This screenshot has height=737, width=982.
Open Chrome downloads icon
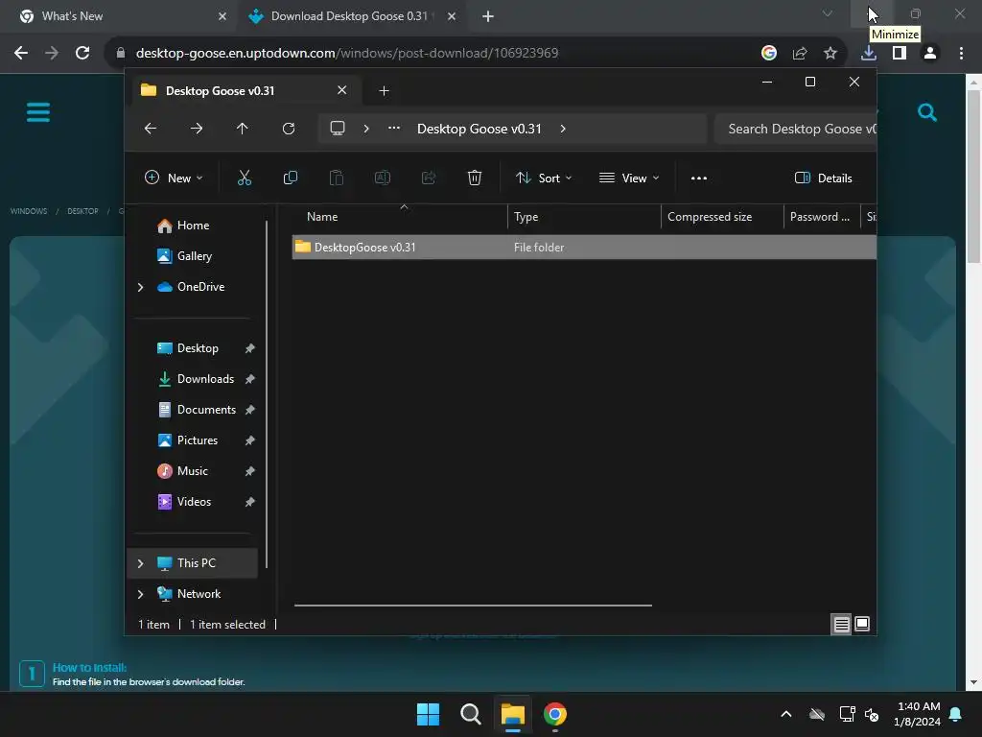click(868, 53)
